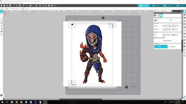Click Thickness value stepper arrows
The height and width of the screenshot is (104, 186).
click(x=177, y=29)
